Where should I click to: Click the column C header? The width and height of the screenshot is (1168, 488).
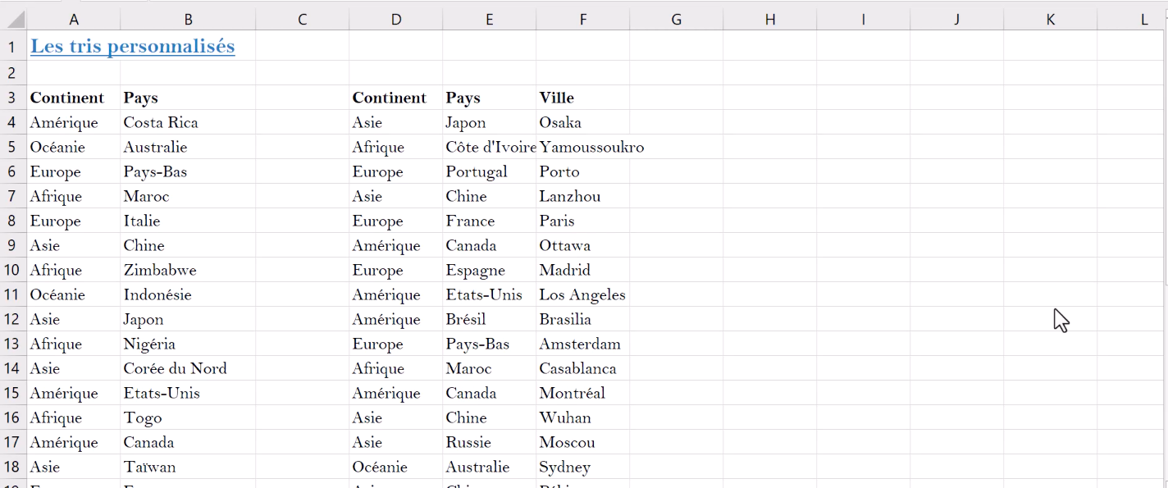point(302,20)
